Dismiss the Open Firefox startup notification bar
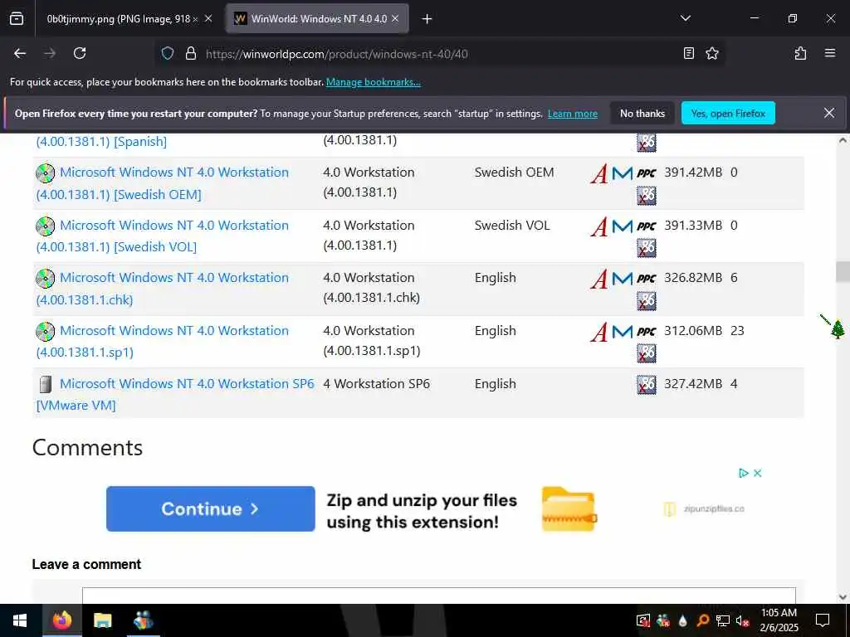The width and height of the screenshot is (850, 637). pyautogui.click(x=829, y=113)
